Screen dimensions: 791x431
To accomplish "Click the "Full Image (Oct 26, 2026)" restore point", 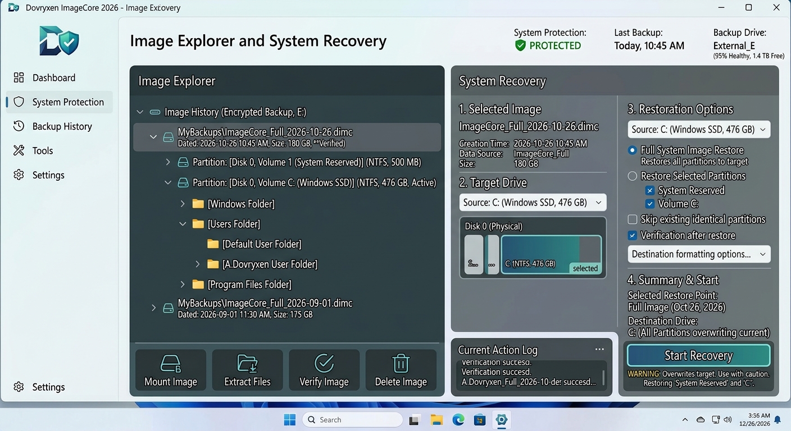I will (x=677, y=307).
